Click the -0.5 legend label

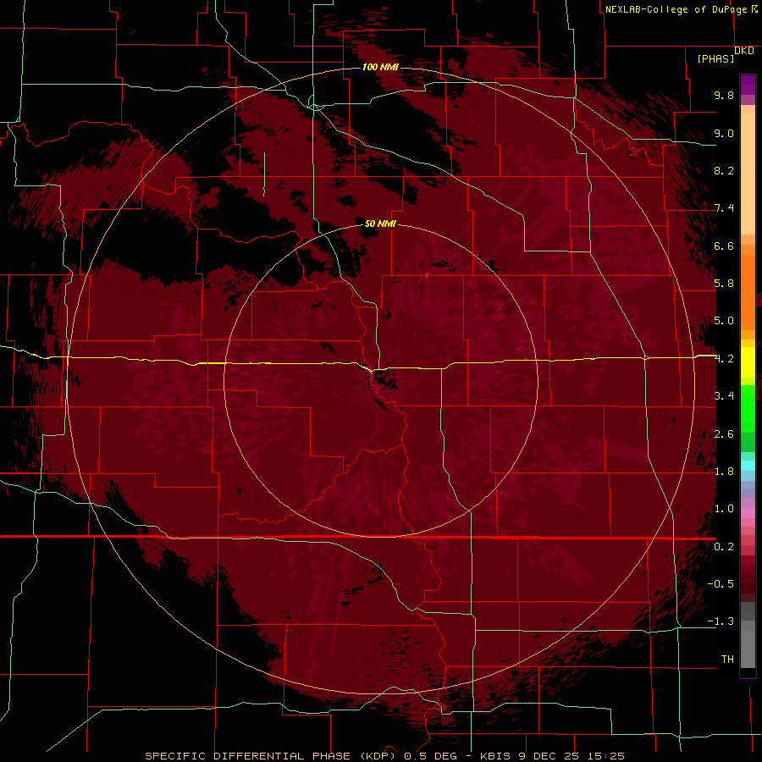pyautogui.click(x=721, y=584)
